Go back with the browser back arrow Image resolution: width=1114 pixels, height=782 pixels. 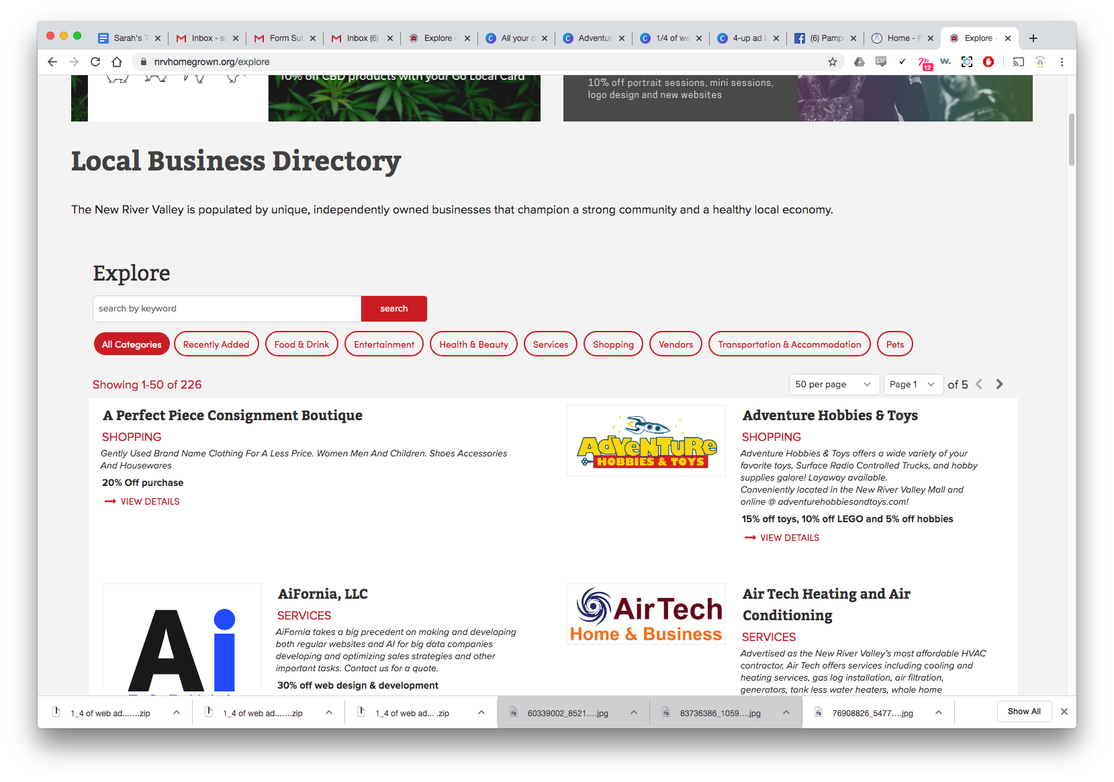pyautogui.click(x=52, y=62)
